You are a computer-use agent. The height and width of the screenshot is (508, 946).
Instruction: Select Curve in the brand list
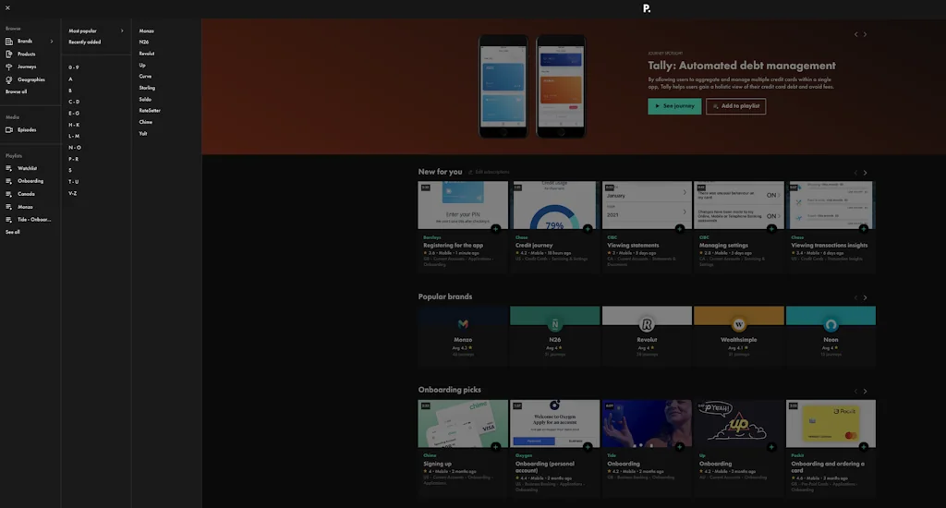click(145, 76)
